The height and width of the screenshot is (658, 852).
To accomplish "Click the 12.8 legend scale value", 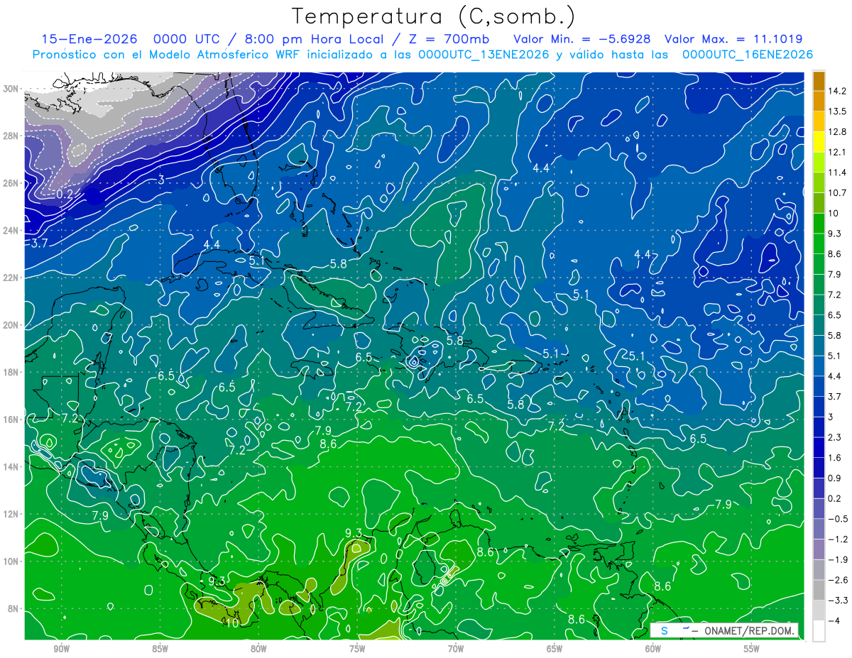I will 838,132.
